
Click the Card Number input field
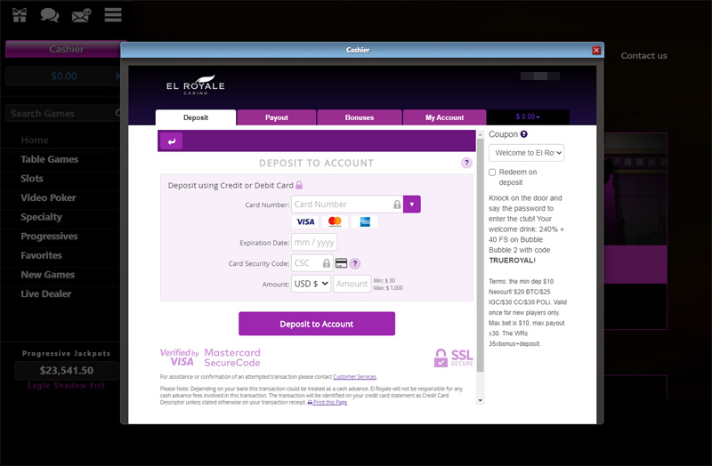point(347,205)
